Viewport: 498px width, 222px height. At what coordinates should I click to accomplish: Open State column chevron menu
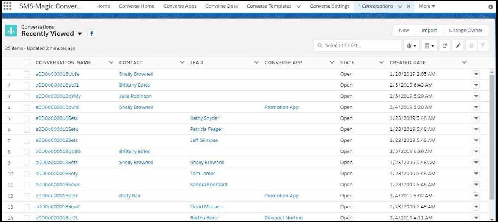point(382,62)
